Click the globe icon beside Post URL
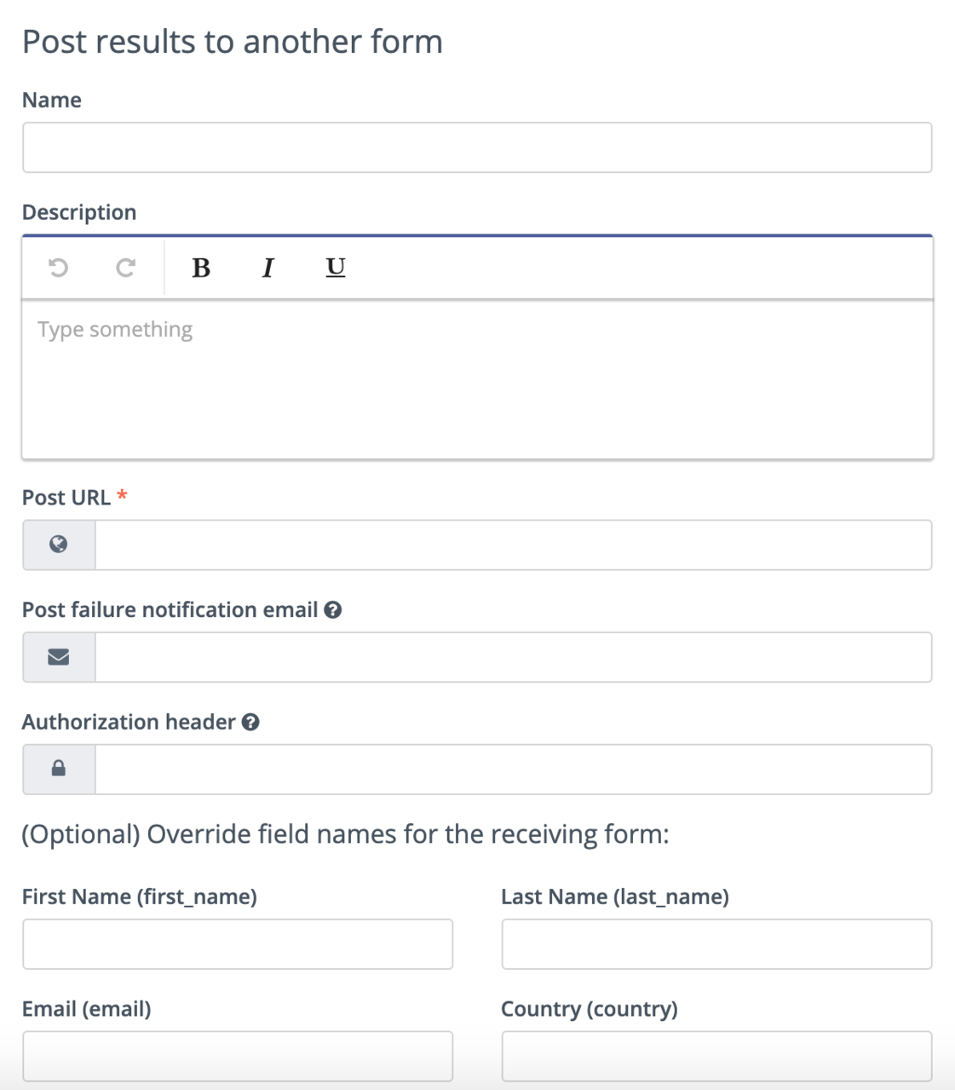Screen dimensions: 955x1090 [59, 545]
